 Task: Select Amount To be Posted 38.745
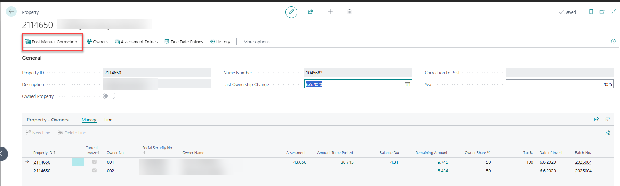(347, 162)
